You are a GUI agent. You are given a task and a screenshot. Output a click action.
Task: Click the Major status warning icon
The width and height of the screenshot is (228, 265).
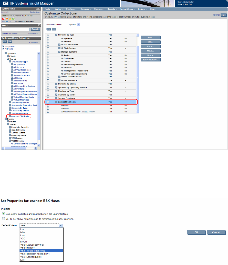tap(7, 19)
